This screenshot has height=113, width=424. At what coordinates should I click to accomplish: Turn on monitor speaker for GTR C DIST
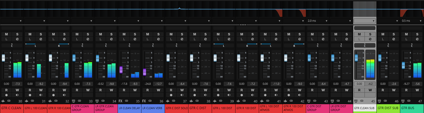pos(206,95)
